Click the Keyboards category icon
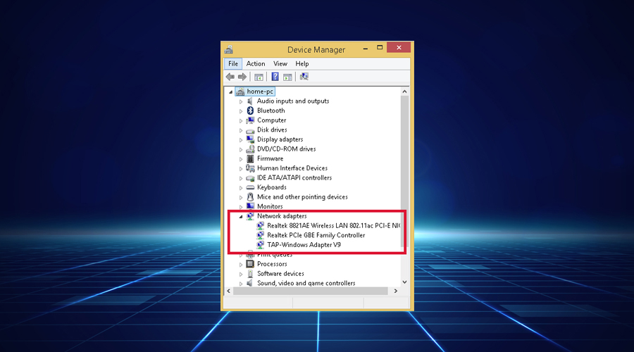Image resolution: width=634 pixels, height=352 pixels. pos(250,187)
